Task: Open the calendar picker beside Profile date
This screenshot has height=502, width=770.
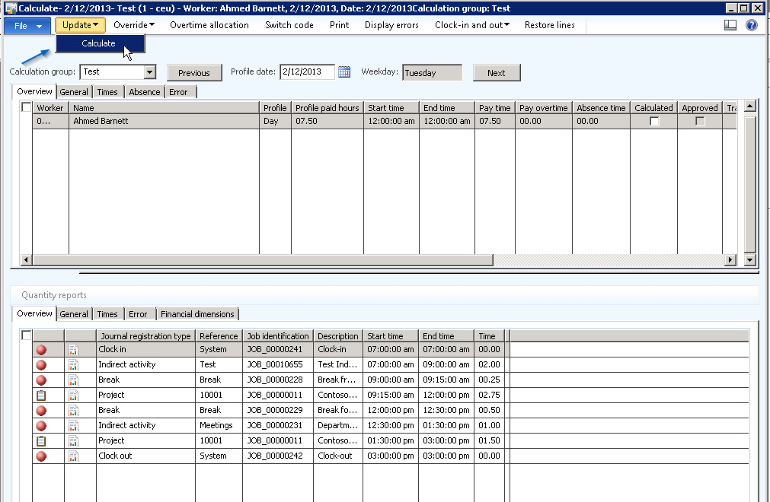Action: coord(344,72)
